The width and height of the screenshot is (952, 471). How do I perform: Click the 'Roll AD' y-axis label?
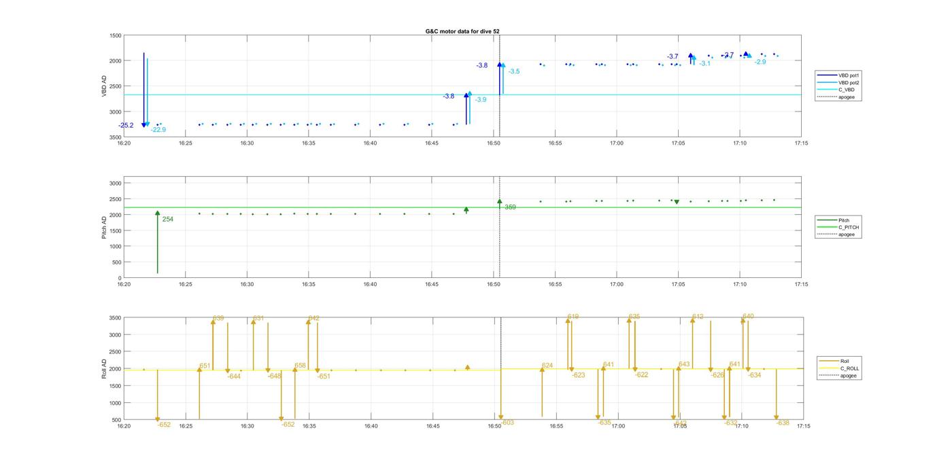(x=105, y=368)
